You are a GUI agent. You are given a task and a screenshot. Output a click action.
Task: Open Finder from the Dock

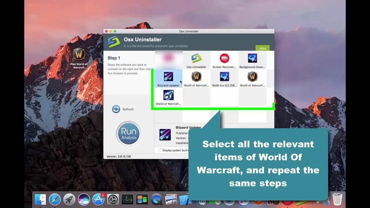[x=40, y=199]
